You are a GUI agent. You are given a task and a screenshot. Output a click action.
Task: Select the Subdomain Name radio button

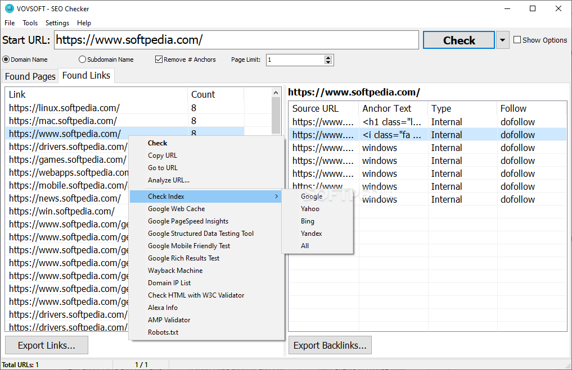83,60
